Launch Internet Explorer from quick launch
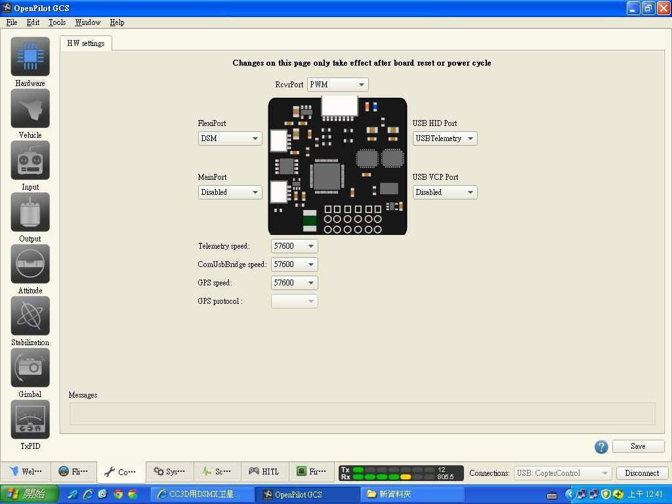672x504 pixels. (88, 494)
